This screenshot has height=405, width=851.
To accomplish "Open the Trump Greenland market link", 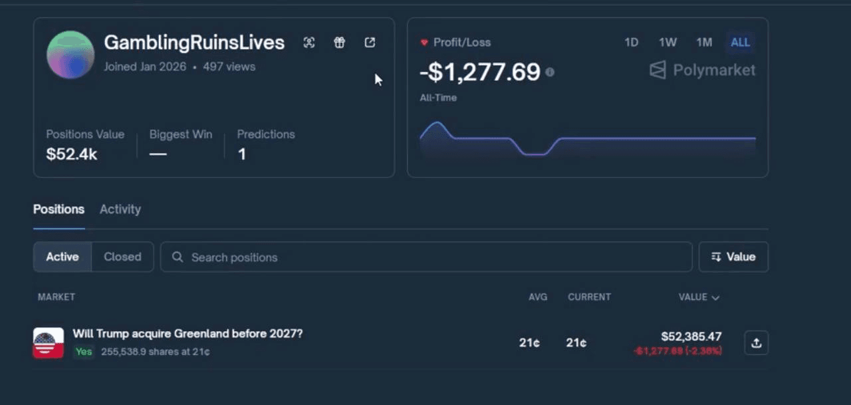I will tap(187, 334).
